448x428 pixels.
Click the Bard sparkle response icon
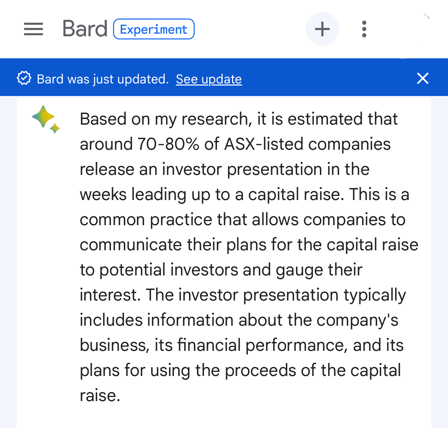[46, 119]
